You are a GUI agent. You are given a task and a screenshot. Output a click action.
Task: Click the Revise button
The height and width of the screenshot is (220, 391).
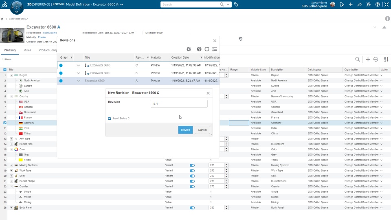click(185, 130)
